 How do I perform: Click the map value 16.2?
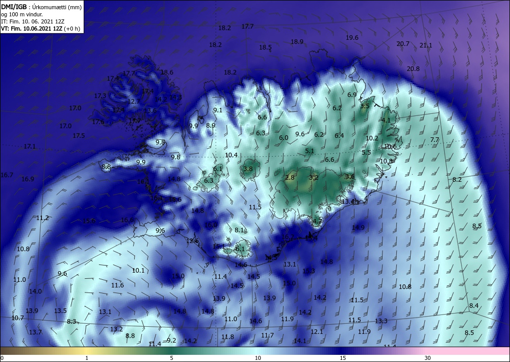pyautogui.click(x=288, y=237)
